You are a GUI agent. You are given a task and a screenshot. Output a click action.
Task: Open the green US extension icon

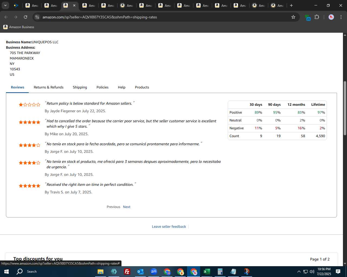307,18
